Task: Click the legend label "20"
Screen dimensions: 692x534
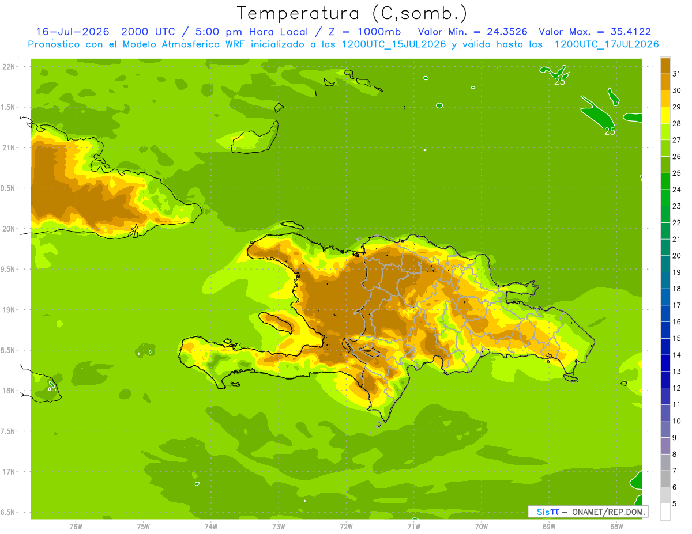Action: point(677,256)
